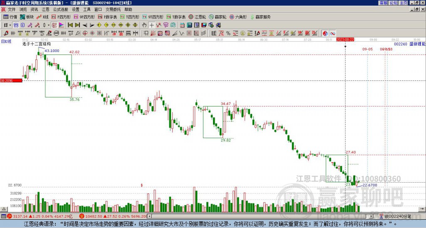Screen dimensions: 426x228
Task: Open the 六角形 hexagon tool
Action: click(x=238, y=17)
